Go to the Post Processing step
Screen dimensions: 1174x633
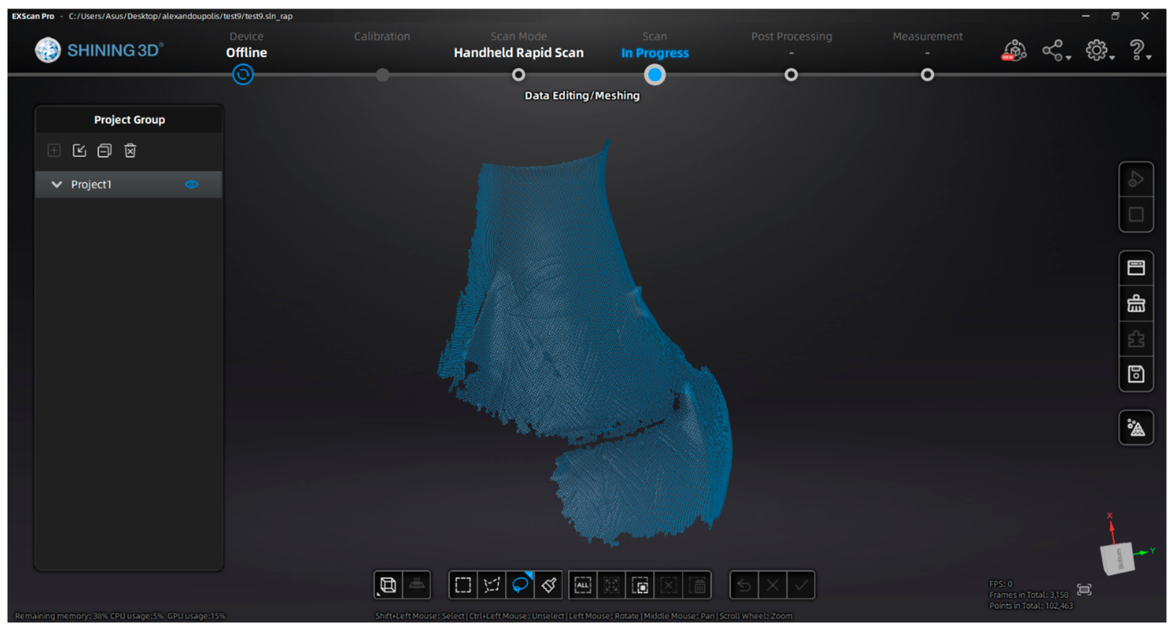tap(791, 75)
